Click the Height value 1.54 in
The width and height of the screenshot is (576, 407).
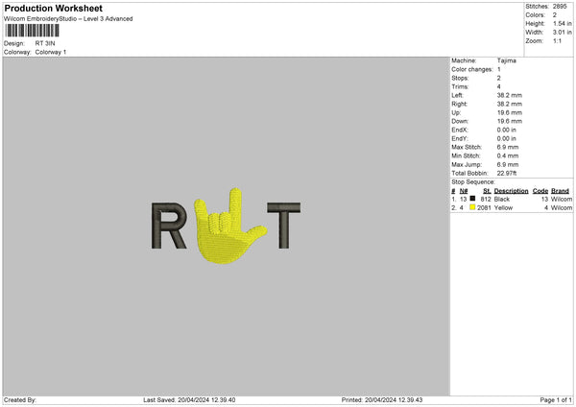pyautogui.click(x=563, y=23)
